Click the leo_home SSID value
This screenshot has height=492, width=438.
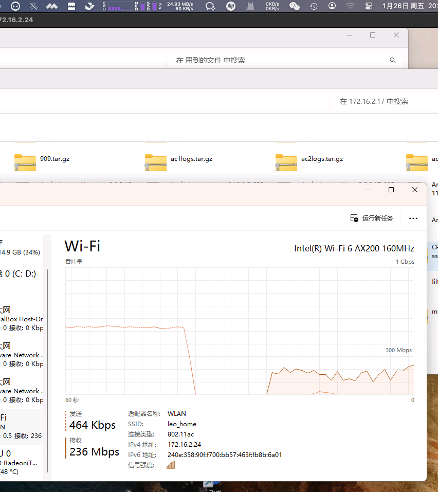click(182, 424)
